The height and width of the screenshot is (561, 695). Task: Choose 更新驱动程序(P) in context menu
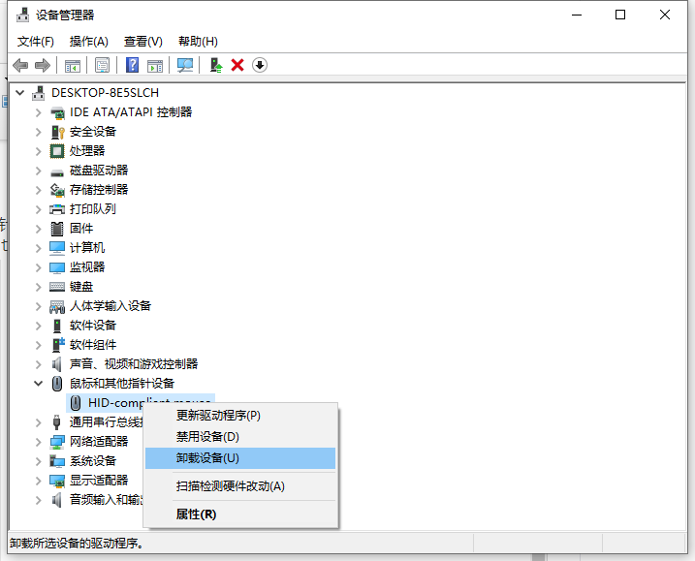pos(218,416)
